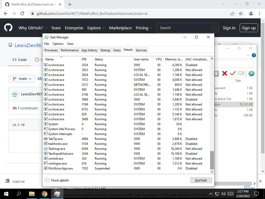Click the End task button
This screenshot has width=265, height=199.
tap(201, 180)
